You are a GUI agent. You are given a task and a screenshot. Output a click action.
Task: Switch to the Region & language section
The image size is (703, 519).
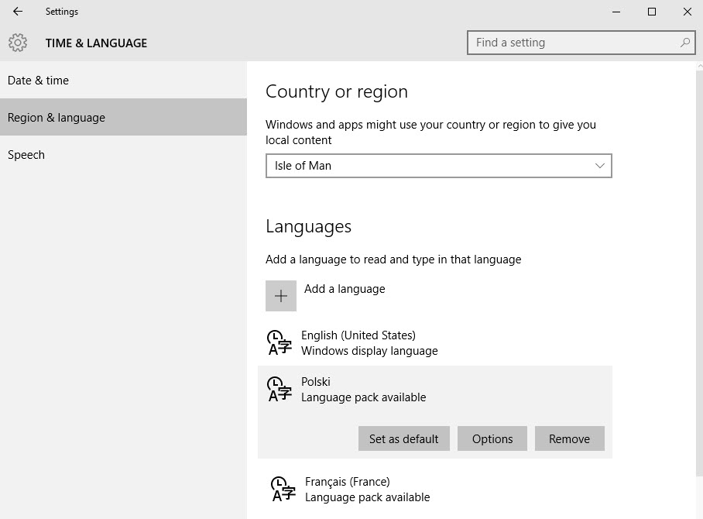click(56, 117)
